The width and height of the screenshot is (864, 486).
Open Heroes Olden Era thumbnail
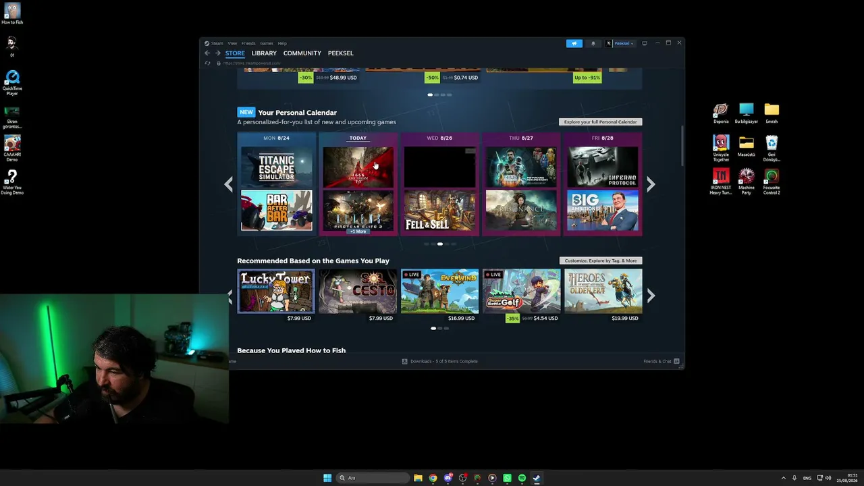point(603,291)
